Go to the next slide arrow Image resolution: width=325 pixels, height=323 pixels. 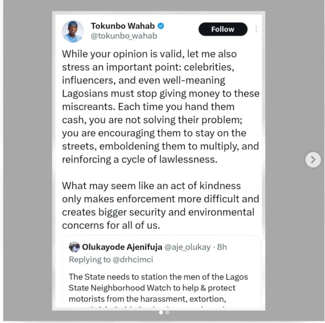(x=313, y=160)
